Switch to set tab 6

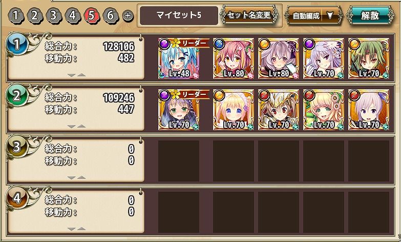(111, 16)
